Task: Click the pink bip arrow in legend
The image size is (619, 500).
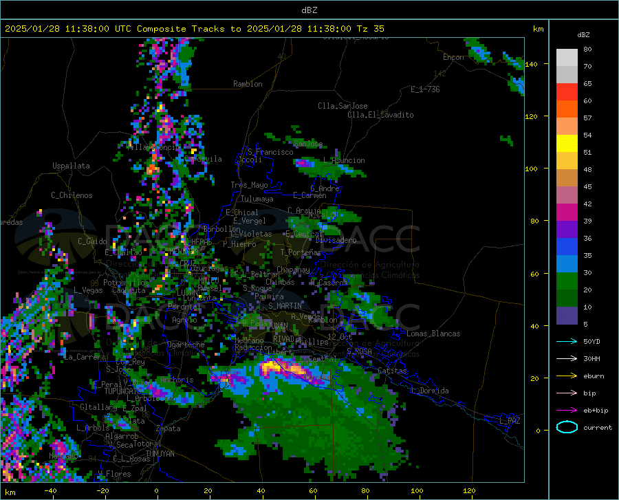Action: [x=567, y=393]
